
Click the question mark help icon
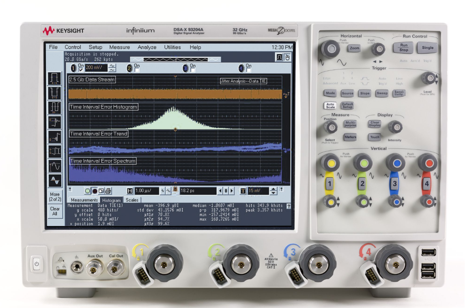(x=289, y=206)
